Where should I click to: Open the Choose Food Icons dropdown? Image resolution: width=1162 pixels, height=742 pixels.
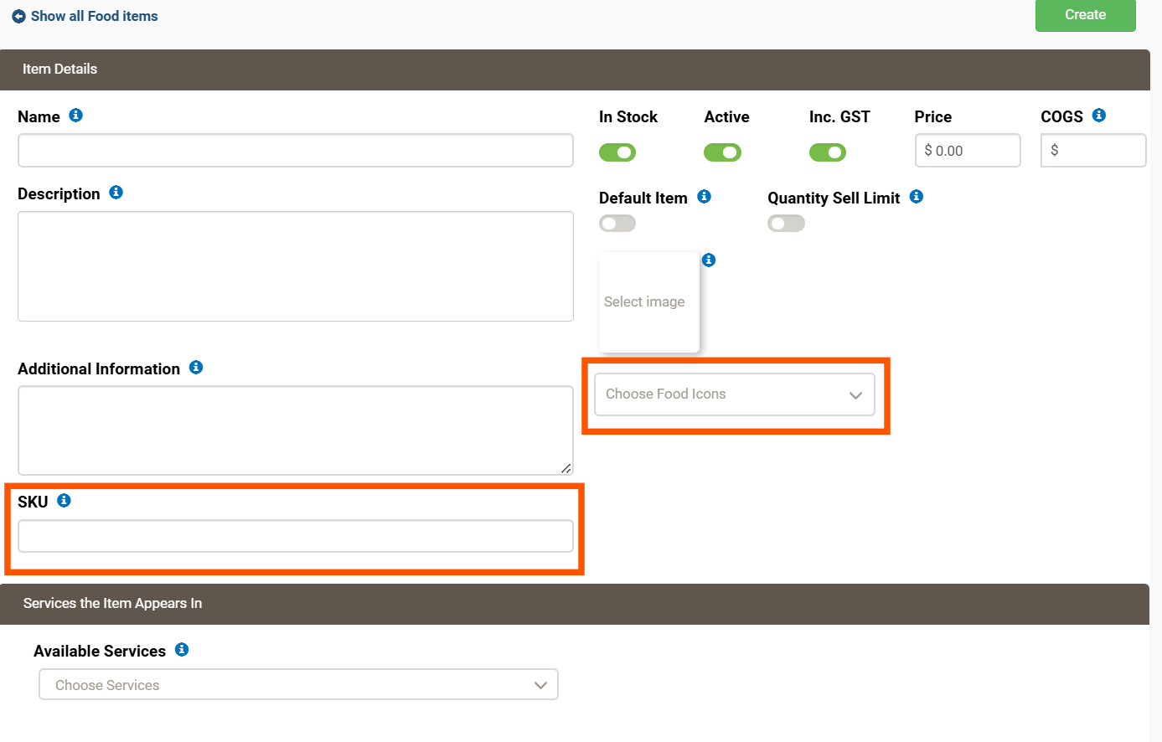point(735,394)
